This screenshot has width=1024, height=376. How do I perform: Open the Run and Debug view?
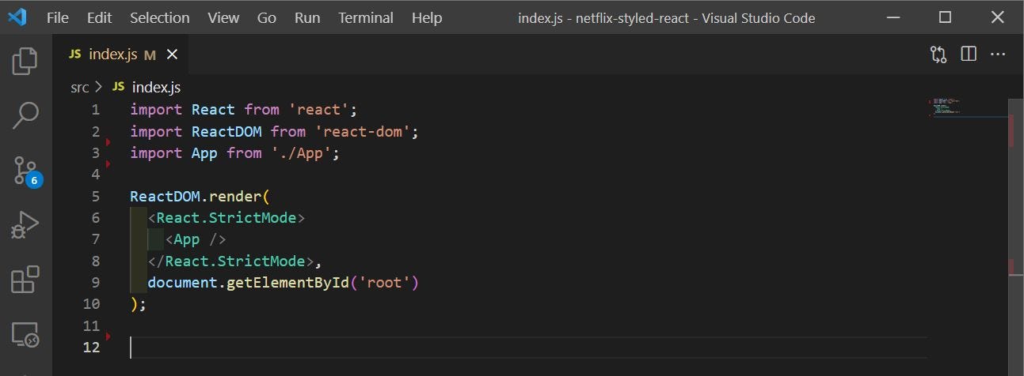click(25, 224)
